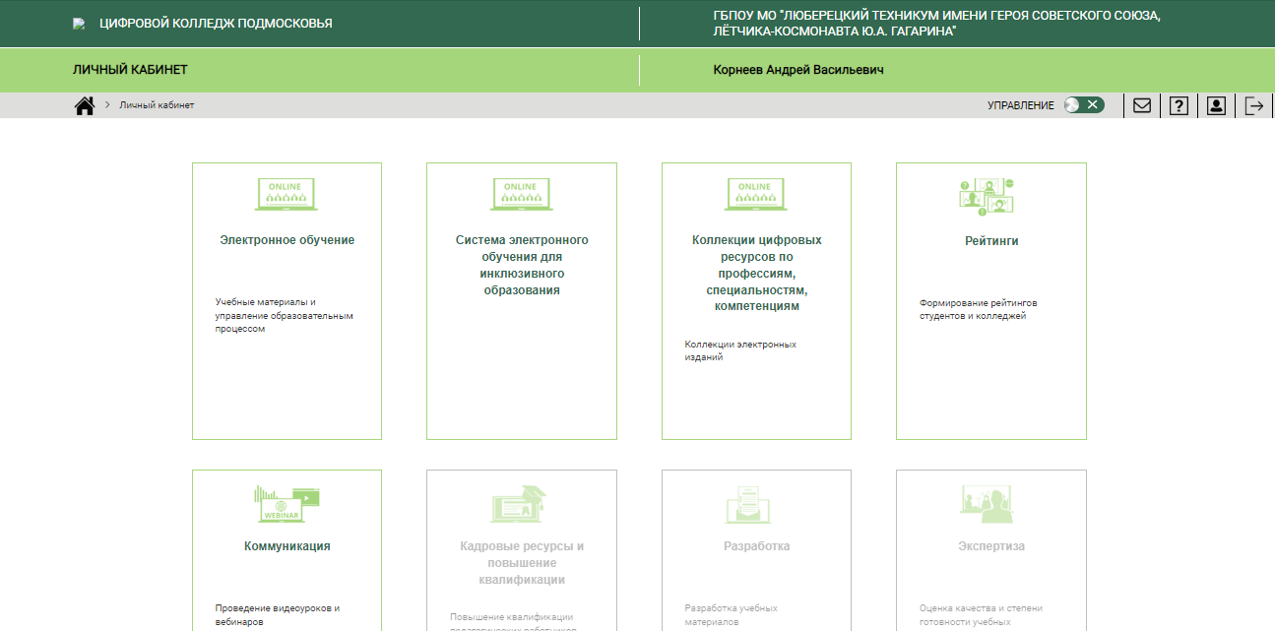1275x631 pixels.
Task: Click the user name Корнеев Андрей Васильевич
Action: click(x=798, y=70)
